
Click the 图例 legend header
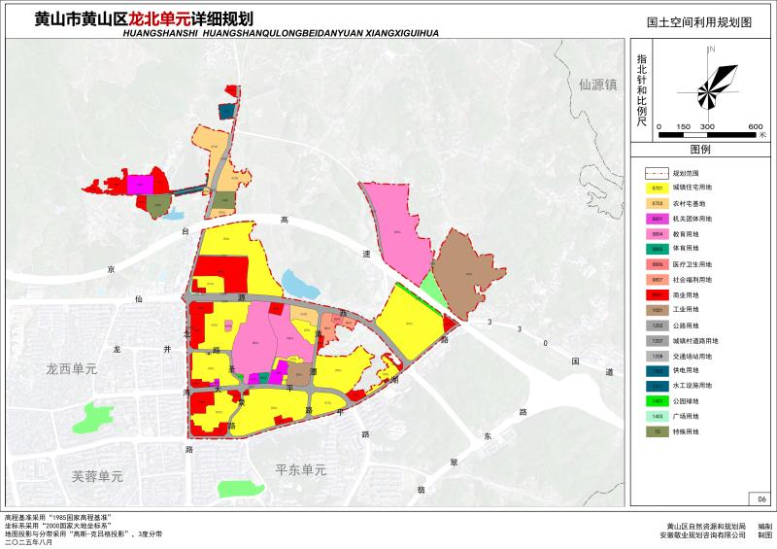click(700, 151)
